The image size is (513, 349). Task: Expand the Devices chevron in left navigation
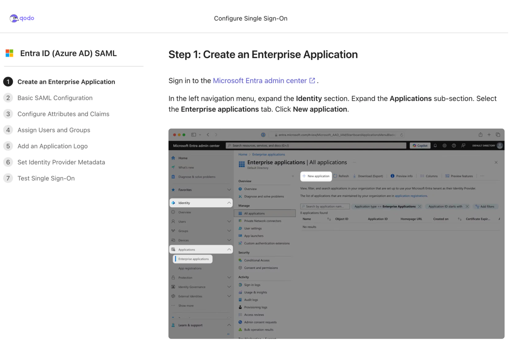229,240
